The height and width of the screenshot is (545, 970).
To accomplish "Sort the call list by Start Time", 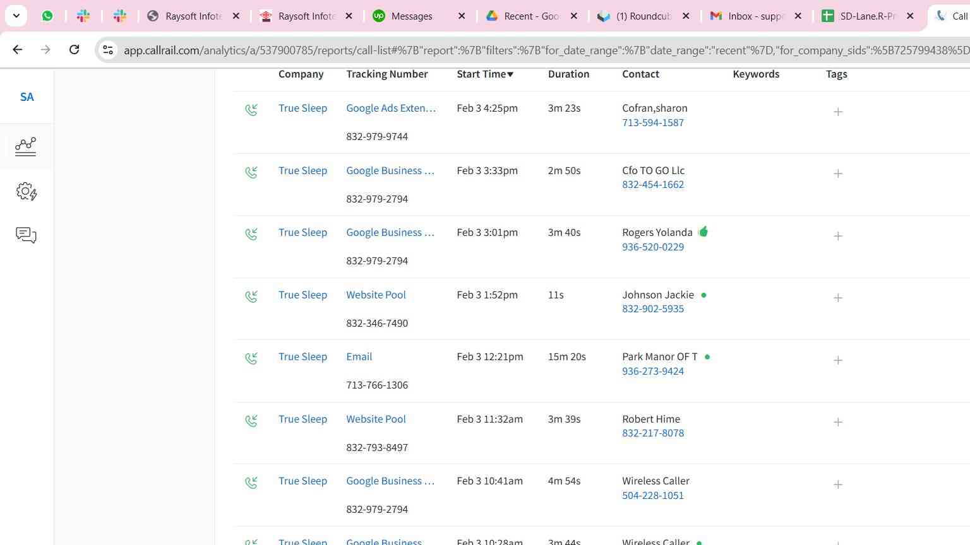I will click(485, 74).
